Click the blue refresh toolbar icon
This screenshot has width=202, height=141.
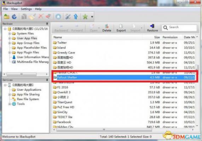(14, 17)
